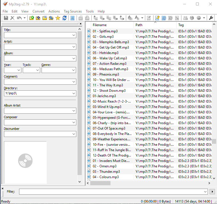This screenshot has height=204, width=217.
Task: Refresh the file list with blue arrows icon
Action: tap(64, 18)
